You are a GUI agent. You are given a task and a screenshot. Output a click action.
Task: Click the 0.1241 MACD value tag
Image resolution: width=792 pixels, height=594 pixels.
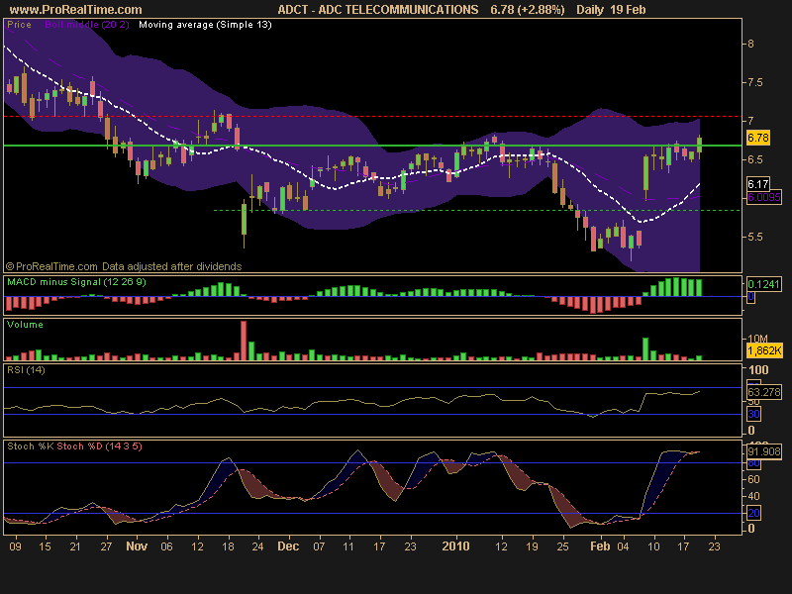[763, 284]
